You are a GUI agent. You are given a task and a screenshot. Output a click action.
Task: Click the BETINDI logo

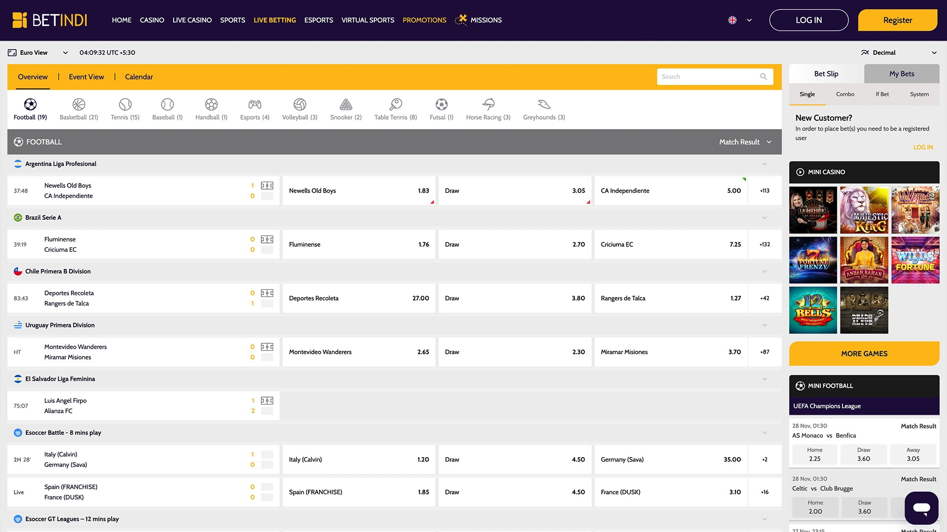tap(50, 20)
